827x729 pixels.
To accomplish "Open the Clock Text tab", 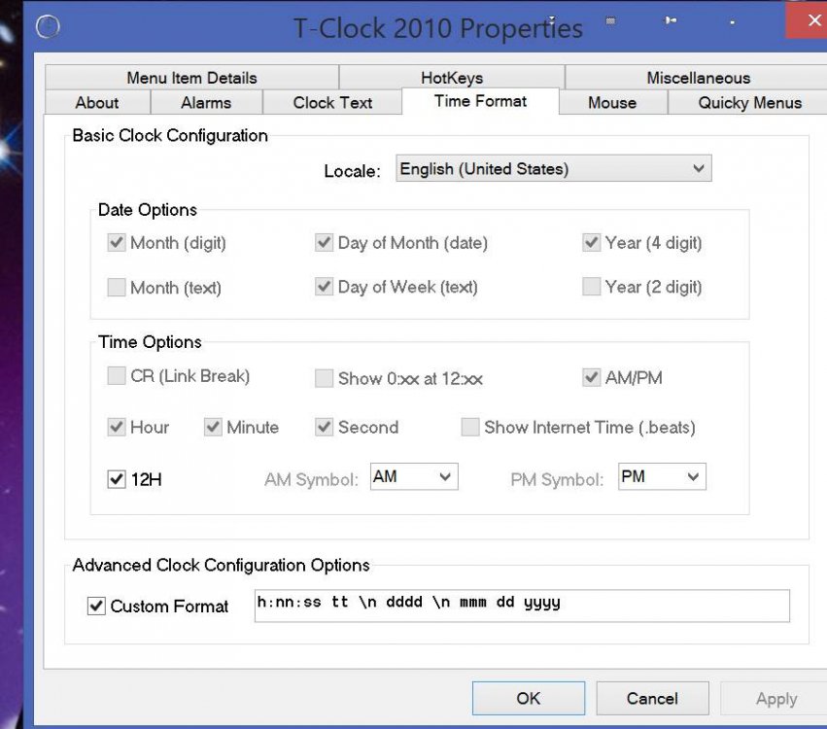I will tap(332, 102).
